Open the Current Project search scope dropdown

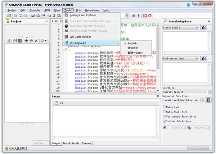click(x=210, y=92)
